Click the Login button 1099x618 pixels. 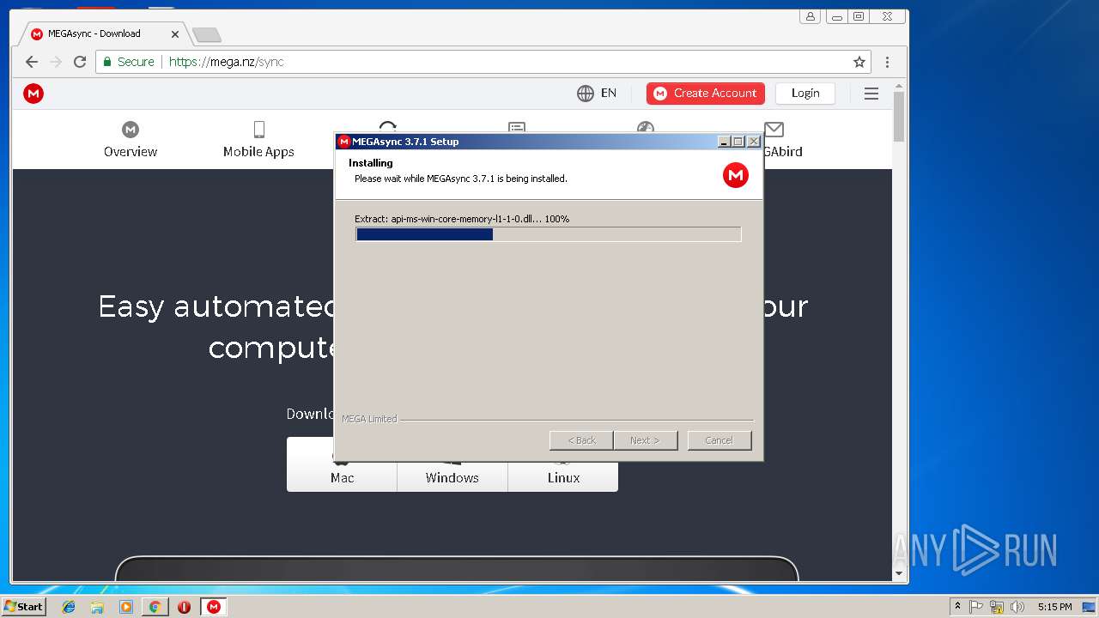805,93
